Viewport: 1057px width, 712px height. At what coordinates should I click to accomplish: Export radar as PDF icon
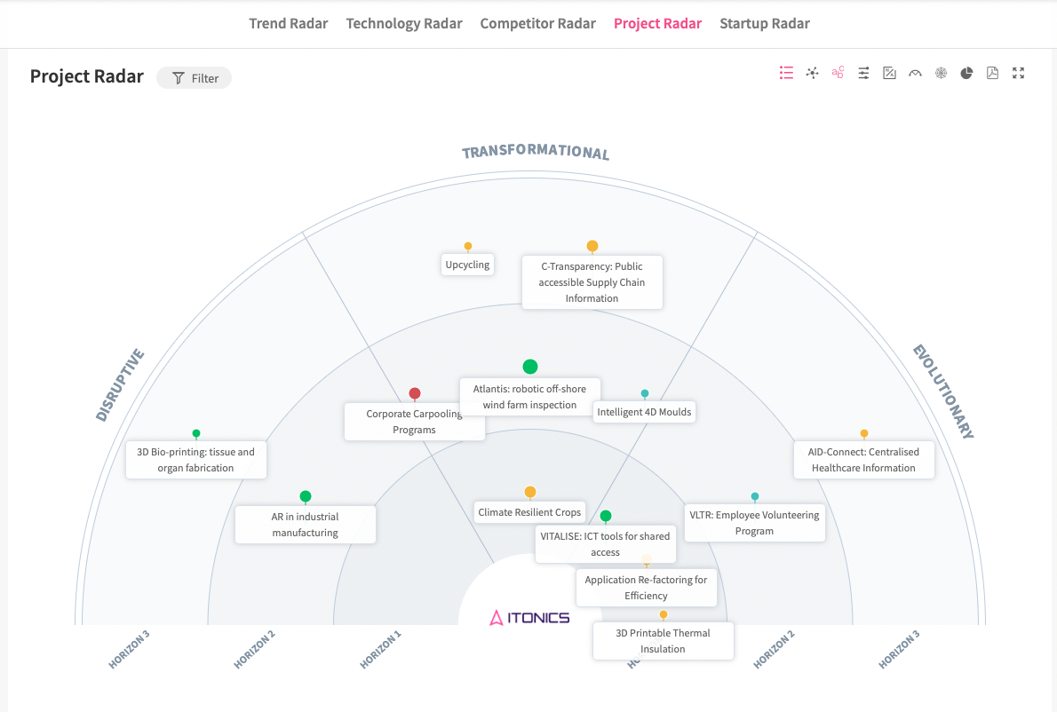click(992, 73)
